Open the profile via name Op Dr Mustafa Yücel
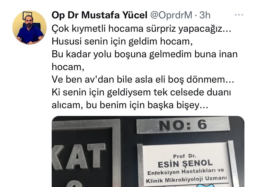Image resolution: width=257 pixels, height=187 pixels. point(99,15)
